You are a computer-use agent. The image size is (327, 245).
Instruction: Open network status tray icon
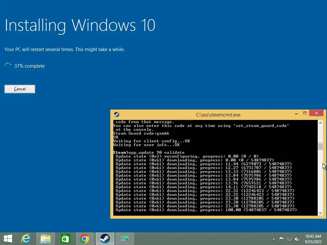coord(289,239)
